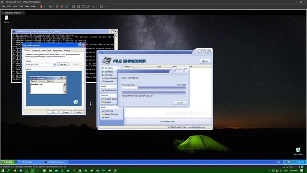Click About in File Shredder sidebar
Screen dimensions: 307x173
click(106, 117)
